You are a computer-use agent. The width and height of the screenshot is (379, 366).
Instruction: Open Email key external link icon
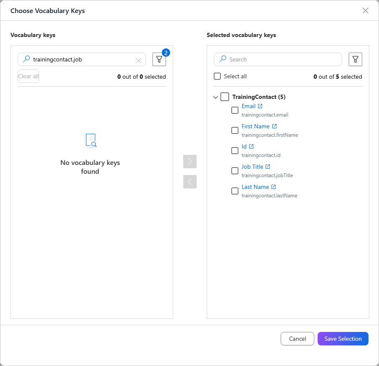click(260, 106)
